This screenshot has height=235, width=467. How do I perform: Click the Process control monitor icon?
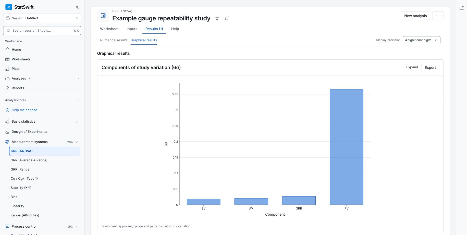[7, 227]
